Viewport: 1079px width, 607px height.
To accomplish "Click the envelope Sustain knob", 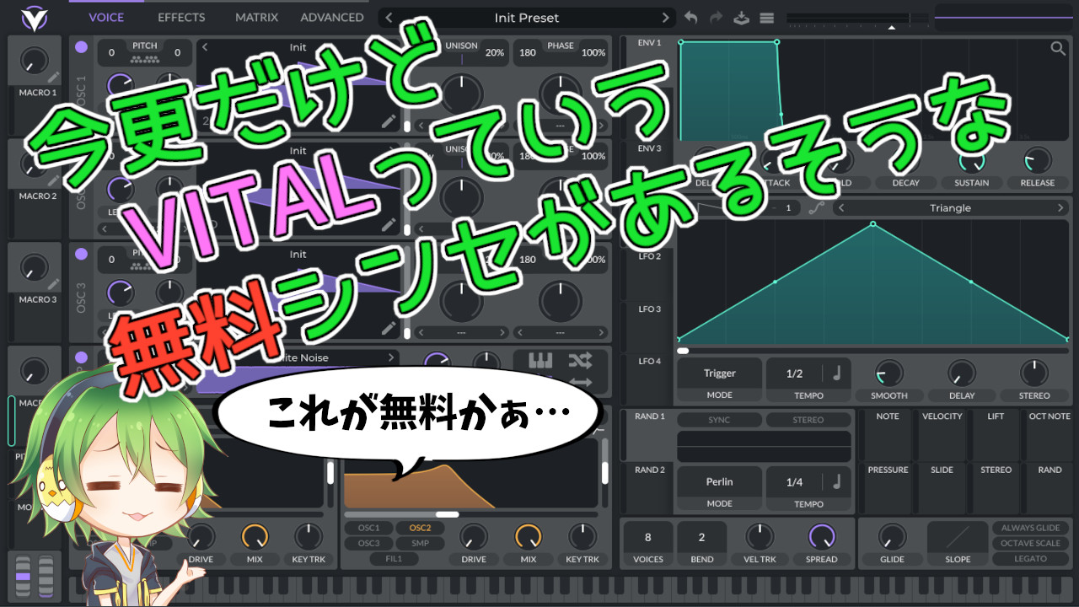I will pos(972,160).
